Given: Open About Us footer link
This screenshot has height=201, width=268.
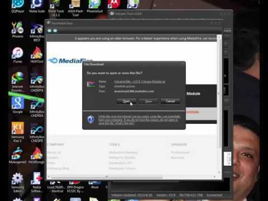Looking at the screenshot, I should (x=54, y=152).
